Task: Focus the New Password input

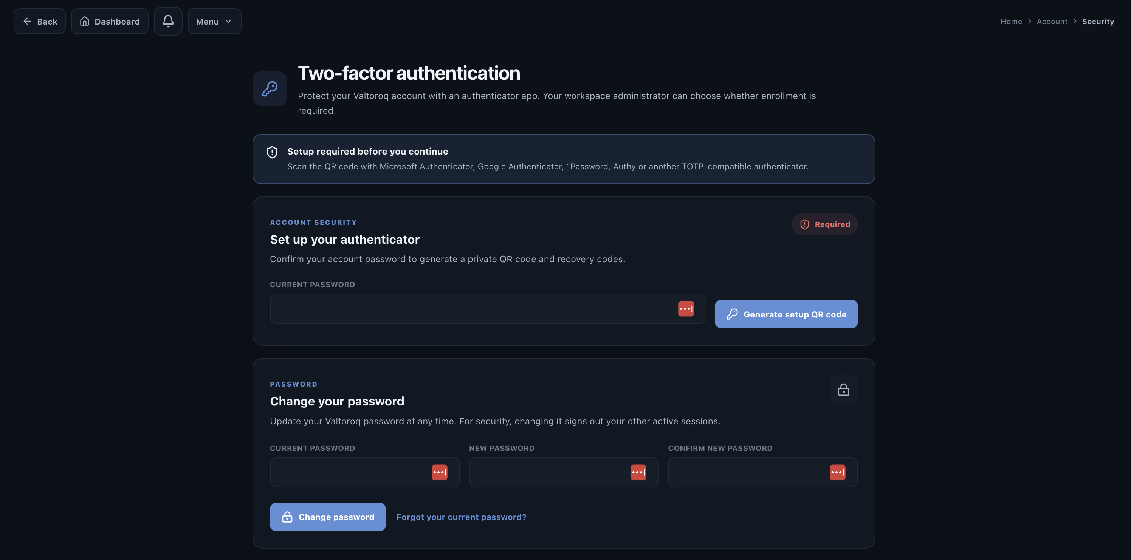Action: coord(564,472)
